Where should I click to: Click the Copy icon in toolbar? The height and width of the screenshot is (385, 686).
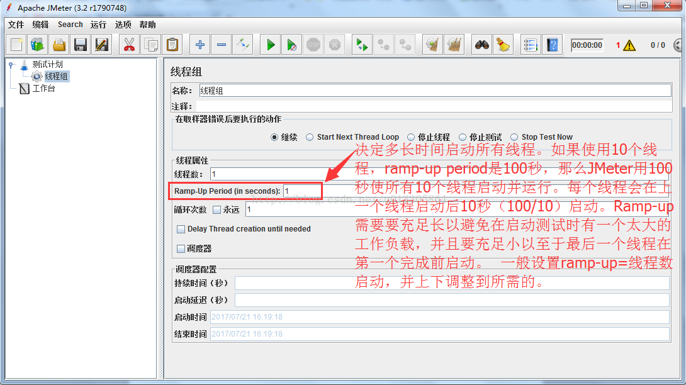pos(151,45)
